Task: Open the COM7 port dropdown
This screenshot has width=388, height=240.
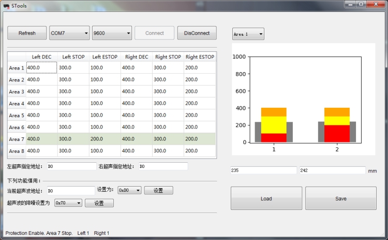Action: [x=69, y=33]
